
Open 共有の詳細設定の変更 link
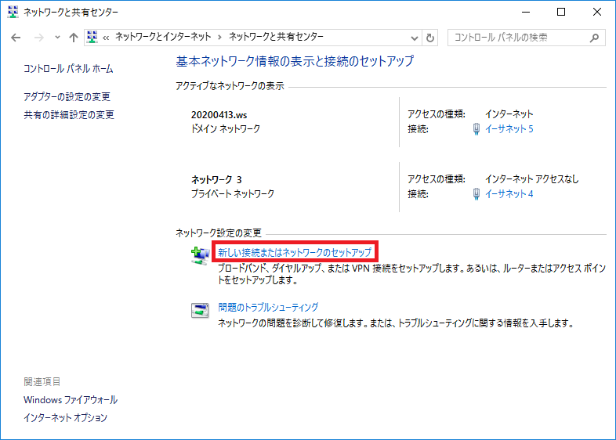(69, 114)
